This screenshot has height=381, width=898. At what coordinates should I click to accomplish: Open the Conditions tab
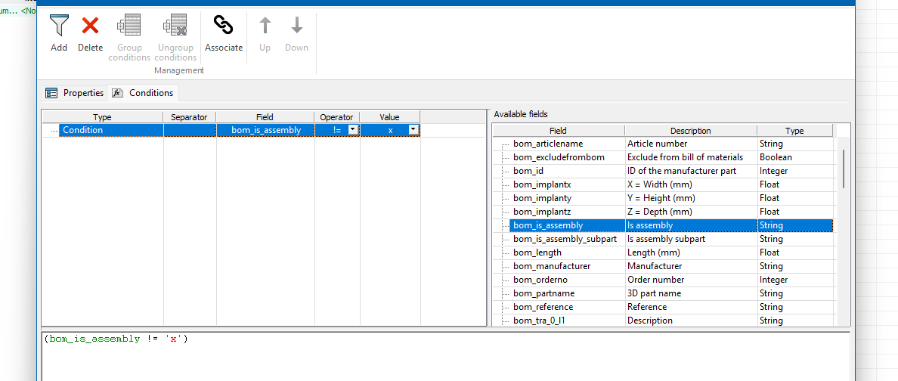tap(144, 93)
